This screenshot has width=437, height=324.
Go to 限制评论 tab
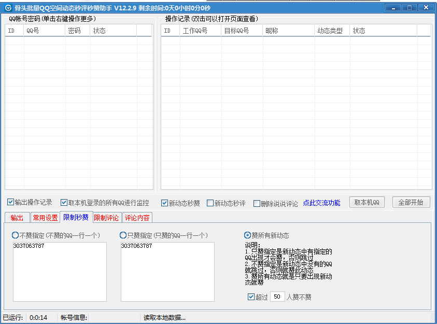(107, 218)
